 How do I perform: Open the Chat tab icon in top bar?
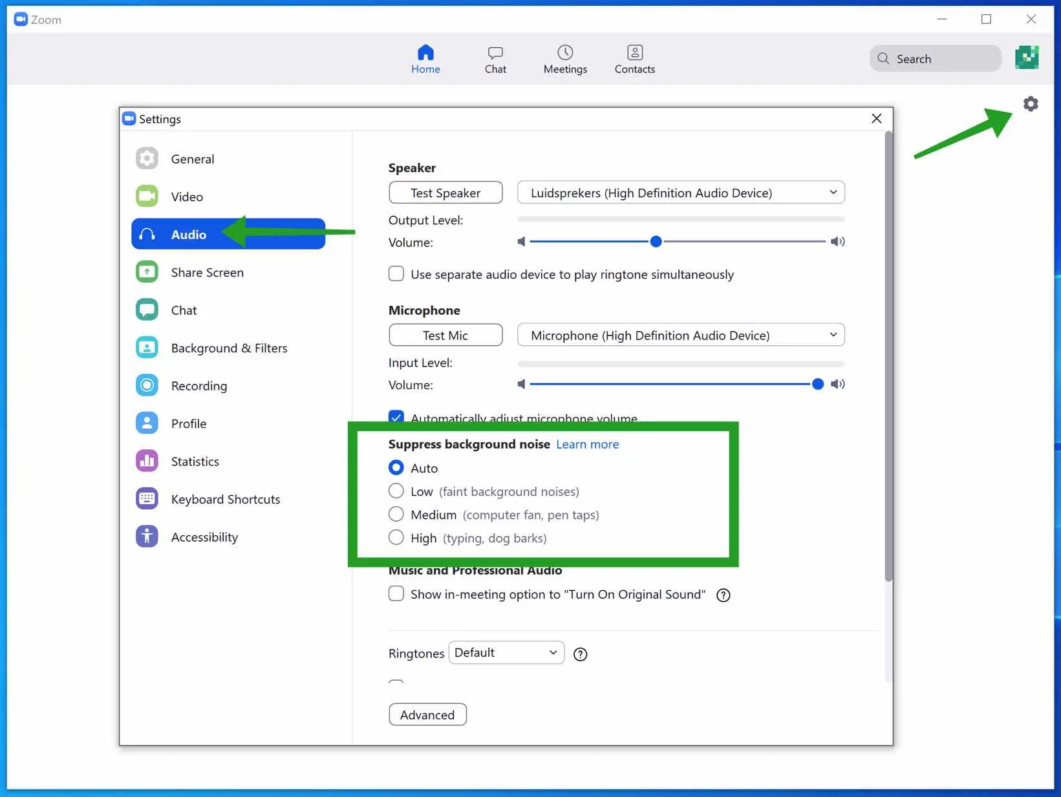(495, 52)
